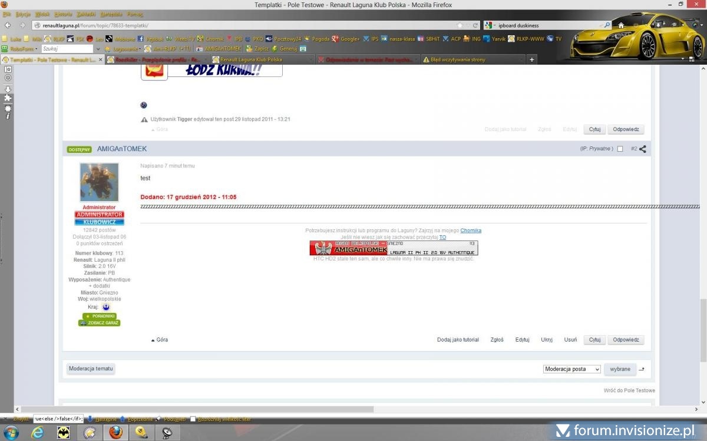Screen dimensions: 707x441
Task: Open the PKO bookmark
Action: pyautogui.click(x=253, y=39)
